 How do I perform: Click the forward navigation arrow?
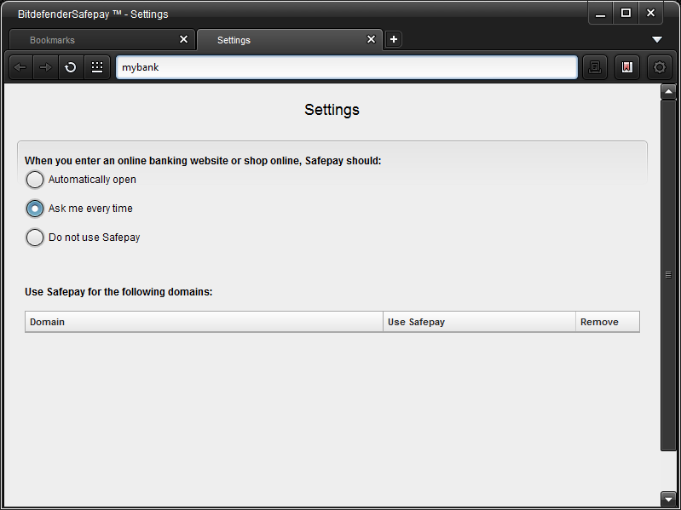[x=45, y=67]
